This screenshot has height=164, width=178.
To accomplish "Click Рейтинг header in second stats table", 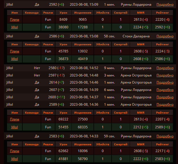I will [x=162, y=44].
